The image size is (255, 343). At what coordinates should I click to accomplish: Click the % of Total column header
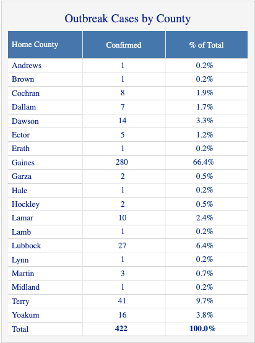[207, 45]
